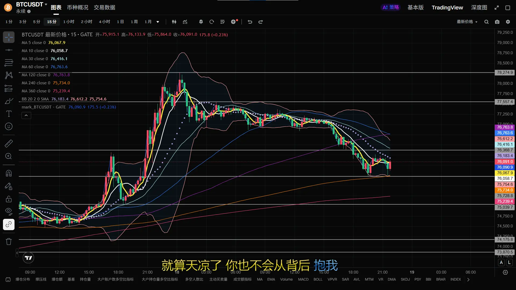The image size is (516, 290).
Task: Click the trash delete drawings icon
Action: (9, 241)
